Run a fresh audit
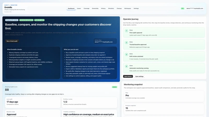 click(x=12, y=41)
